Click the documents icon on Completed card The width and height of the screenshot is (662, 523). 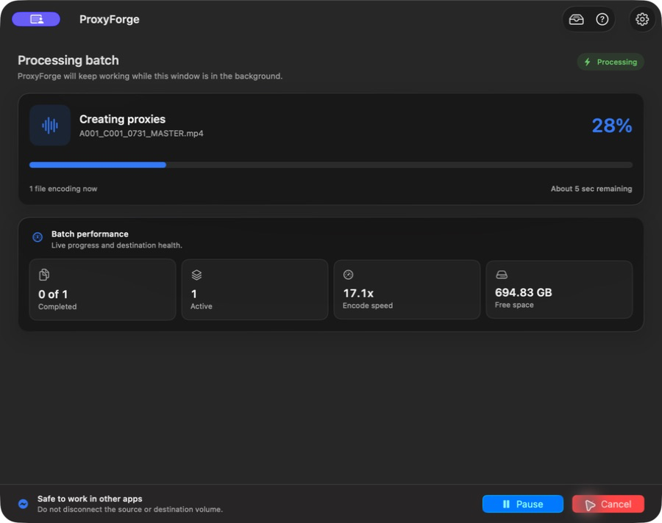point(44,275)
